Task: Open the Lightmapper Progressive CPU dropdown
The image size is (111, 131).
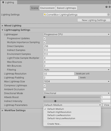Action: coord(77,34)
